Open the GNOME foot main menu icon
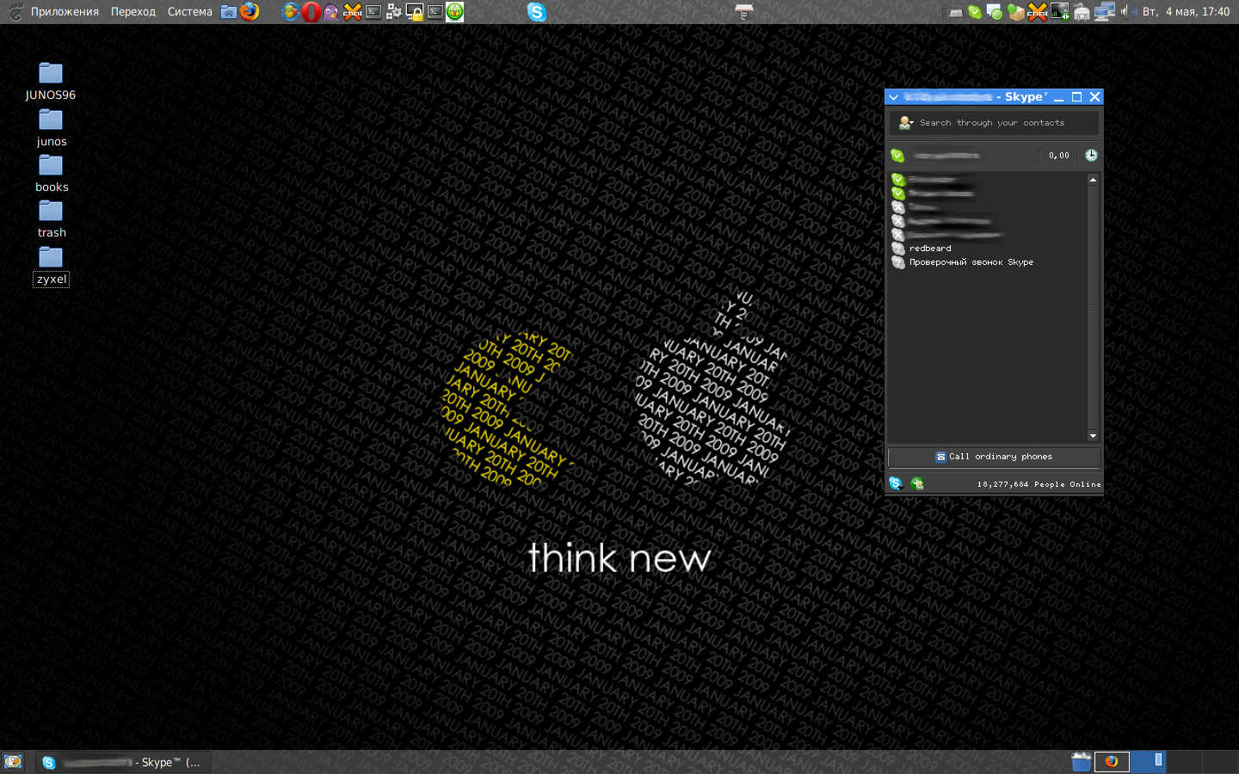 (15, 11)
